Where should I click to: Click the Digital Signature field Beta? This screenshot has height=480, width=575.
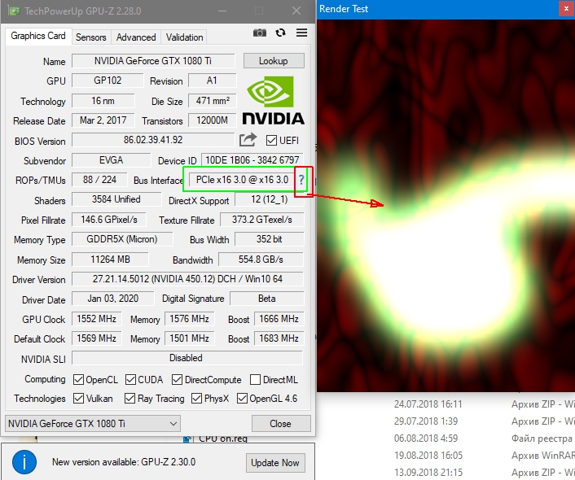click(266, 299)
